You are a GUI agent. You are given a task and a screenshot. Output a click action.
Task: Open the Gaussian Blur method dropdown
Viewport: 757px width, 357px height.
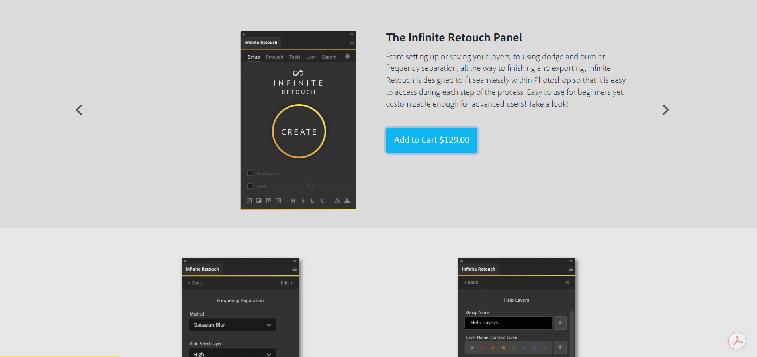tap(232, 325)
